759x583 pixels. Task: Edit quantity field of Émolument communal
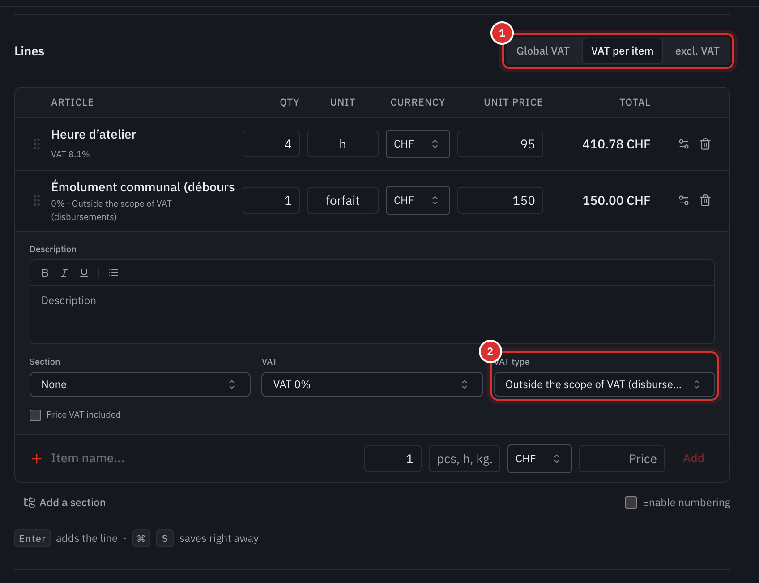pos(271,200)
